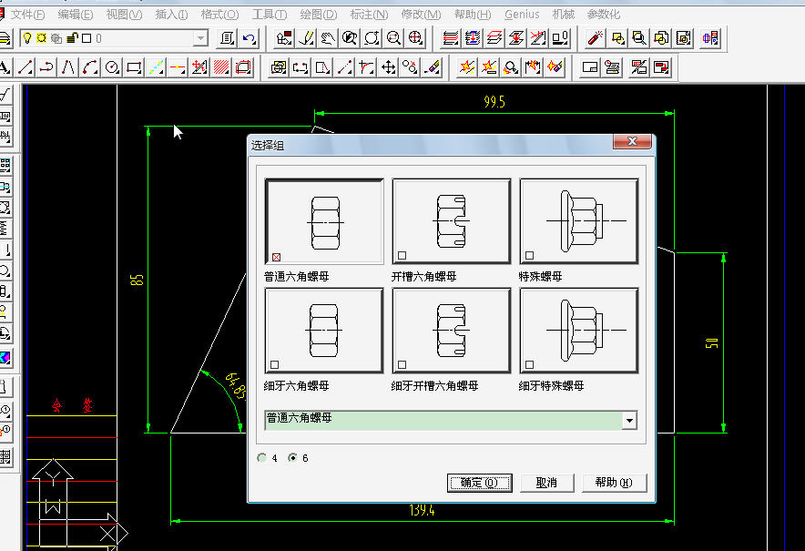Select the fillet tool icon
Viewport: 805px width, 551px height.
point(366,67)
